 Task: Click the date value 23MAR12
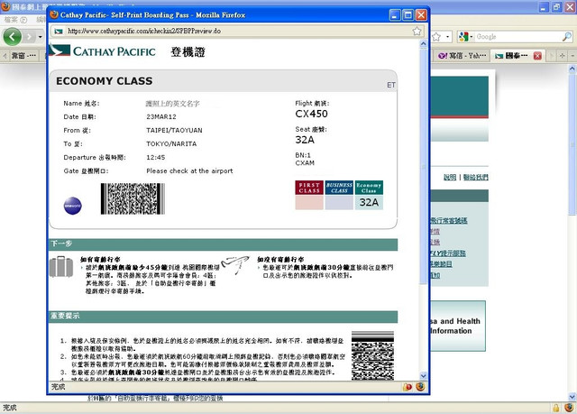coord(161,116)
